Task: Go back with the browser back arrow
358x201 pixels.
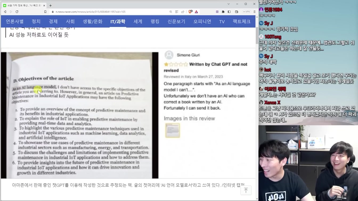Action: 5,12
